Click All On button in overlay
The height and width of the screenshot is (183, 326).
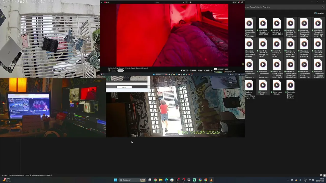click(x=124, y=87)
